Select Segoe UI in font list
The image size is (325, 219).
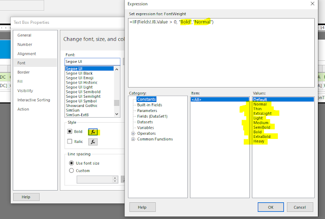click(x=89, y=68)
